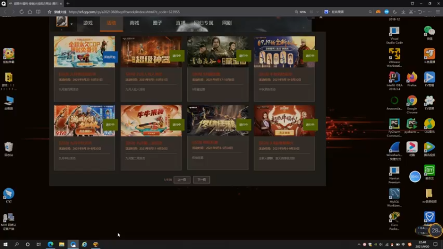The height and width of the screenshot is (249, 443).
Task: Select the 活动 tab
Action: (x=111, y=23)
